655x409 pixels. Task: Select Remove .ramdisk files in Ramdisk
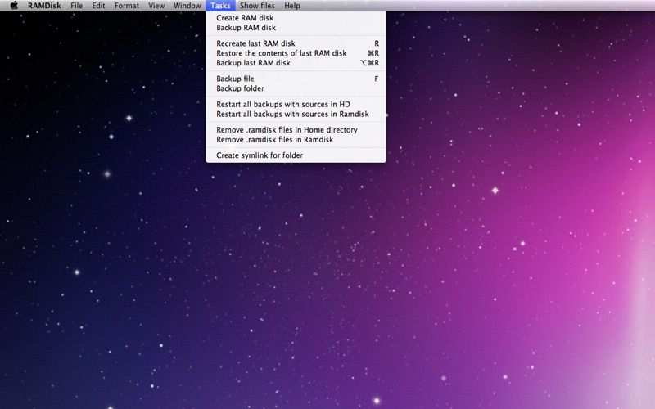tap(296, 139)
